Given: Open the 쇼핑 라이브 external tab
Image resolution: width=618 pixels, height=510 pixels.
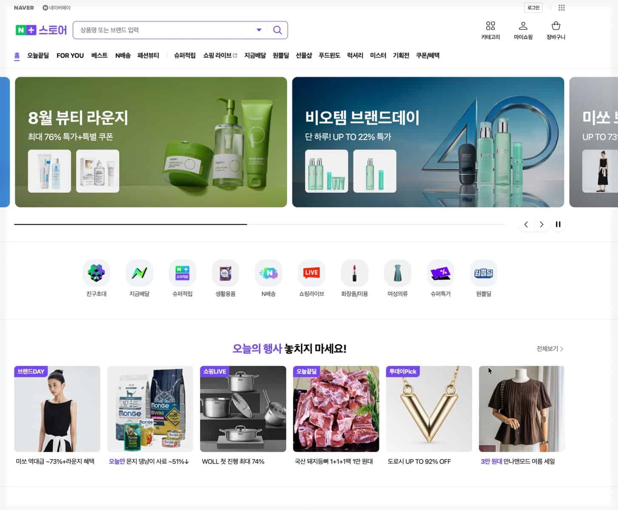Looking at the screenshot, I should click(x=220, y=56).
